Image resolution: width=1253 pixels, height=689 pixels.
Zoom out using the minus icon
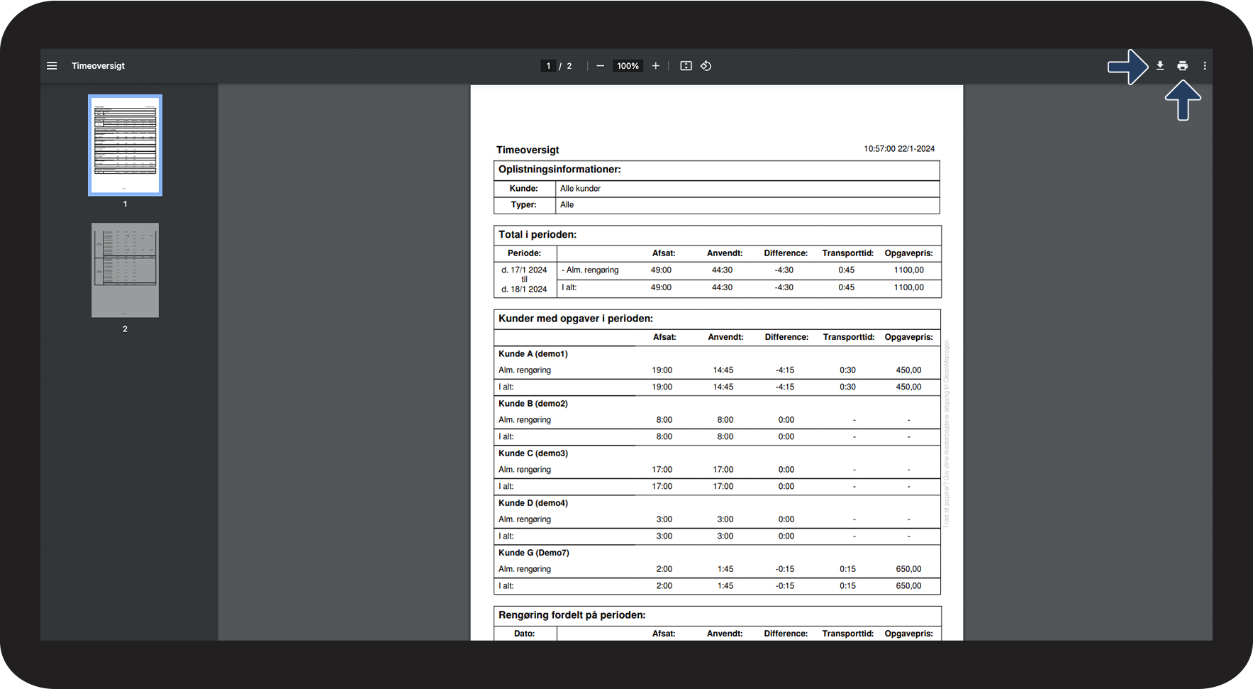pos(600,66)
